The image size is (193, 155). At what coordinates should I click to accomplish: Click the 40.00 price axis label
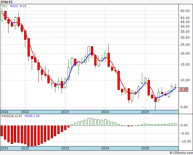tap(185, 26)
